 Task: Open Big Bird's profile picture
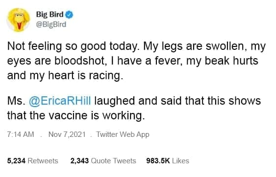(x=18, y=20)
